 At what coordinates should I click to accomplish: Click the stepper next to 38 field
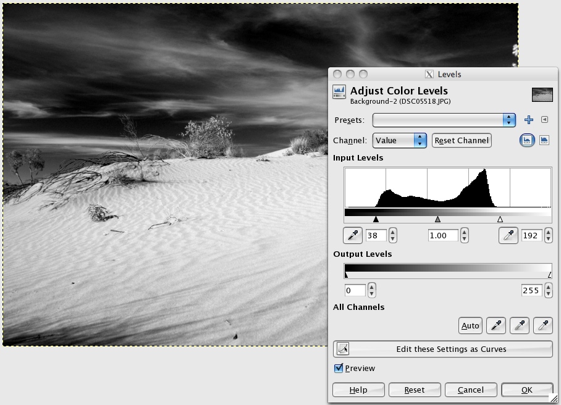393,236
